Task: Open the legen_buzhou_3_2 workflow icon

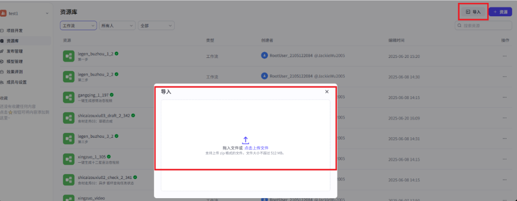Action: (68, 138)
